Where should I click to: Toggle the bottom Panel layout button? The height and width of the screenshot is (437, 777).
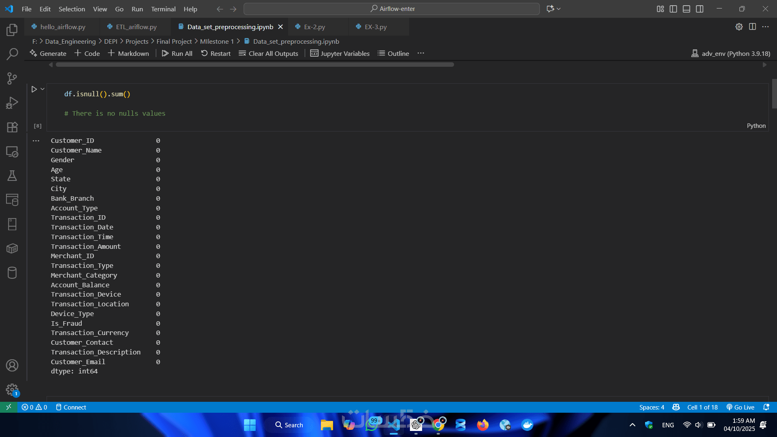[686, 9]
